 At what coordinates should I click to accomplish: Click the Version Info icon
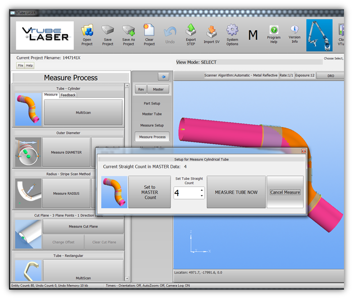pyautogui.click(x=294, y=31)
